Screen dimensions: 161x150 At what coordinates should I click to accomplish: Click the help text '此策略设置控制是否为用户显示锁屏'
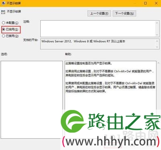pos(89,63)
